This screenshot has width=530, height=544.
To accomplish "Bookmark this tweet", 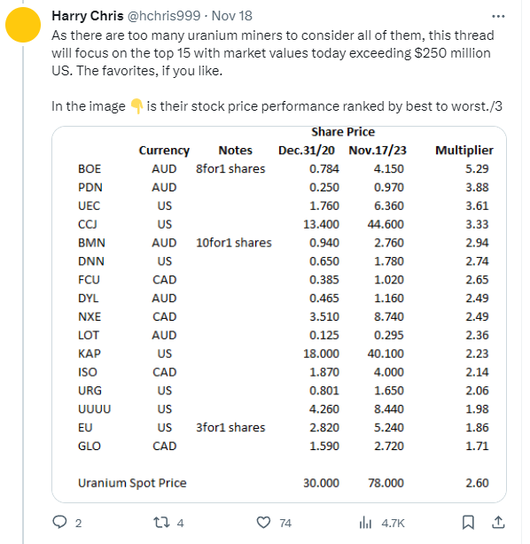I will (x=468, y=522).
